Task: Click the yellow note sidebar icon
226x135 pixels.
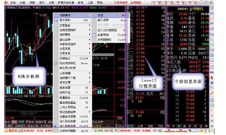Action: click(x=212, y=40)
